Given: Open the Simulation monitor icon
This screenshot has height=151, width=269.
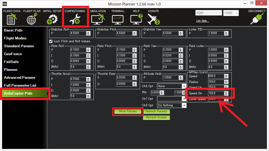Looking at the screenshot, I should coord(98,19).
